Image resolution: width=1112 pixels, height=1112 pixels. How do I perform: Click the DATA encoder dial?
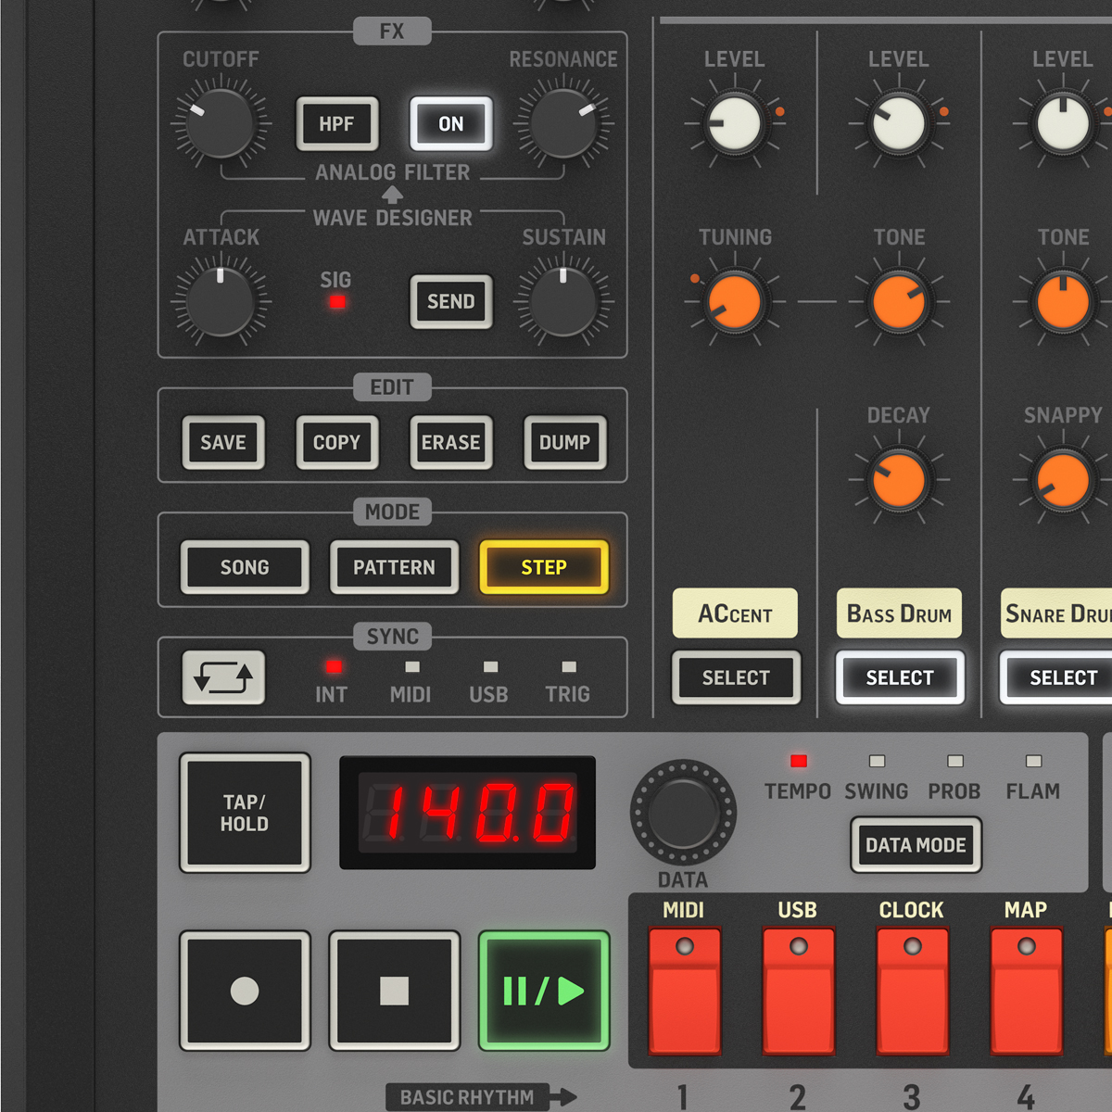tap(683, 812)
